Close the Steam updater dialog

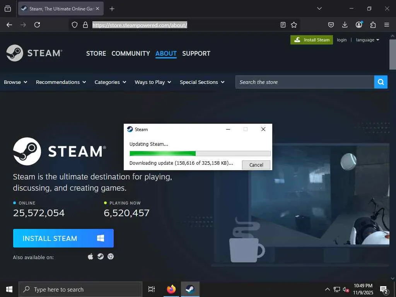coord(263,129)
